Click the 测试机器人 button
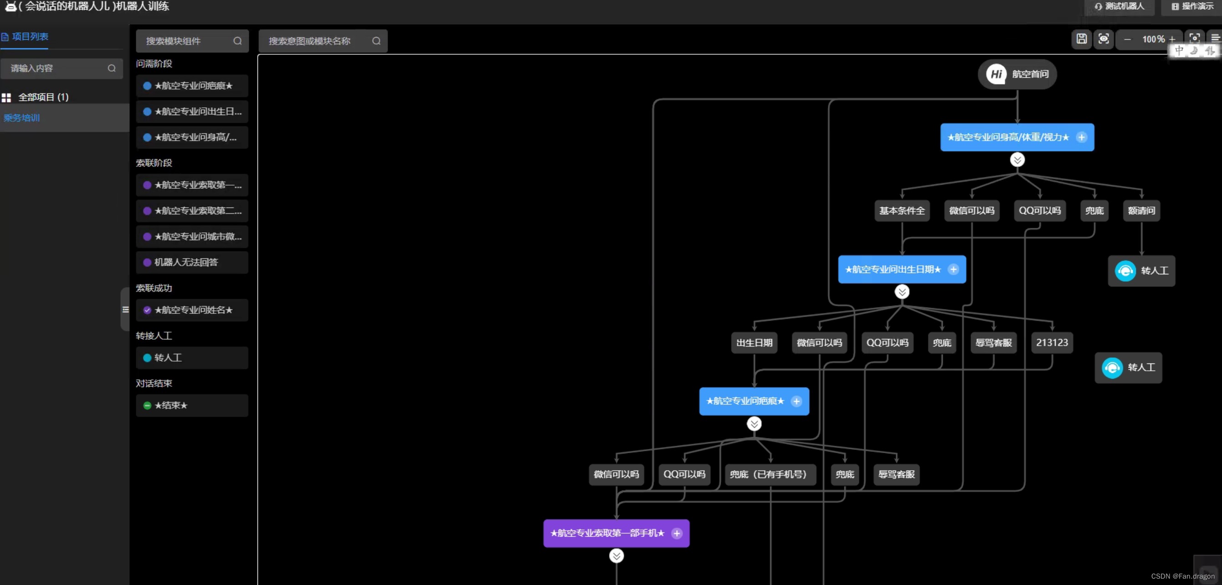The height and width of the screenshot is (585, 1222). point(1119,7)
